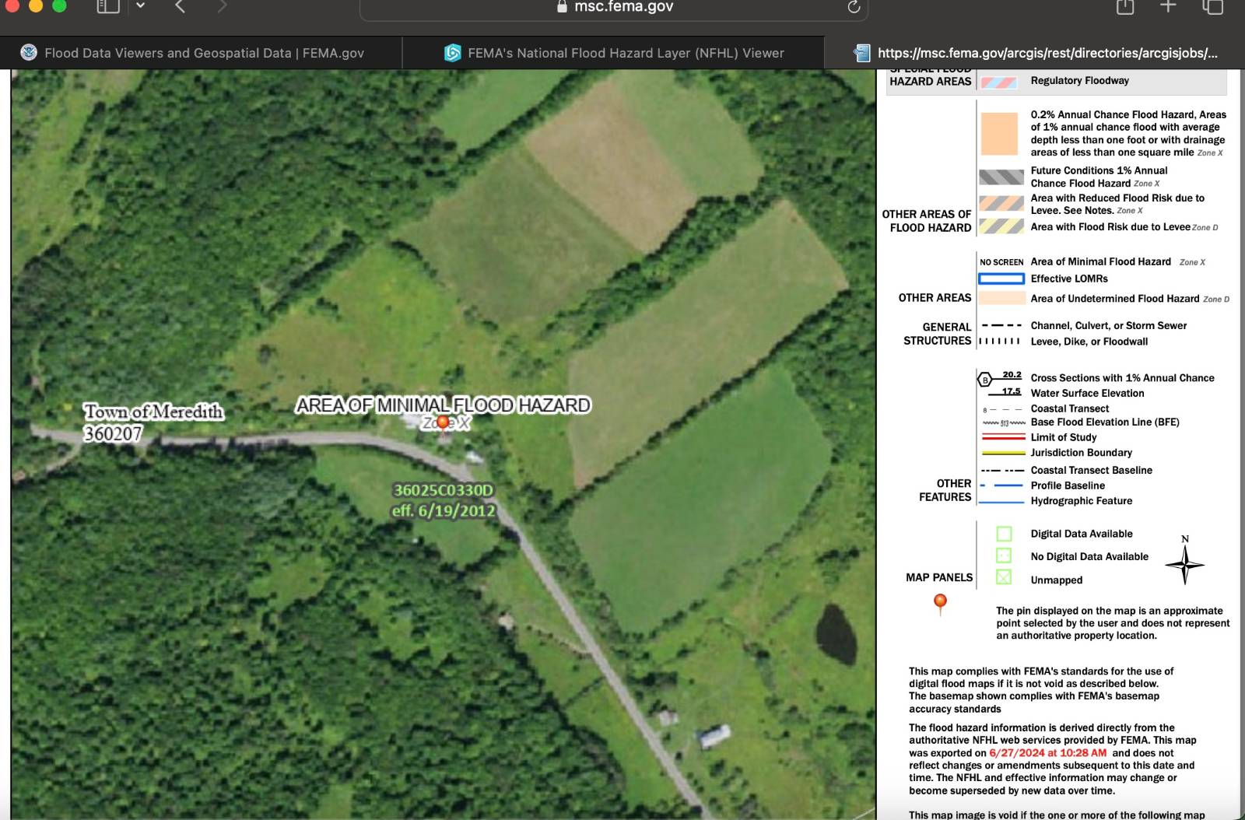Check the Digital Data Available box

tap(1003, 534)
